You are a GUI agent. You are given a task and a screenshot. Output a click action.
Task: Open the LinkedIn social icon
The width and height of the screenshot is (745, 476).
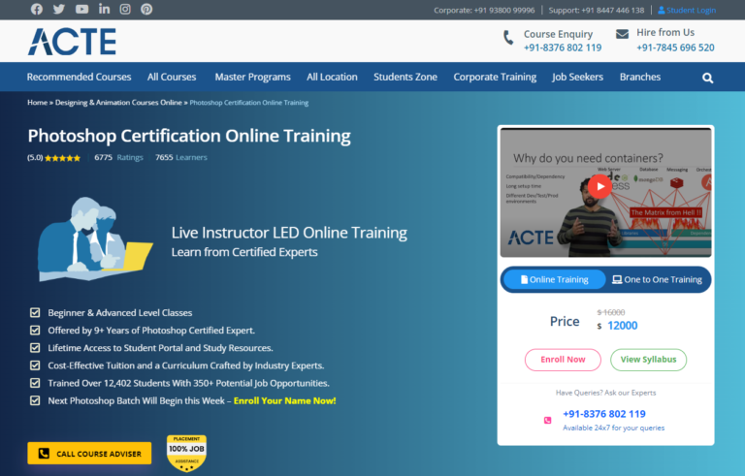pos(104,10)
